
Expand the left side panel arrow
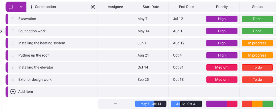pos(1,31)
